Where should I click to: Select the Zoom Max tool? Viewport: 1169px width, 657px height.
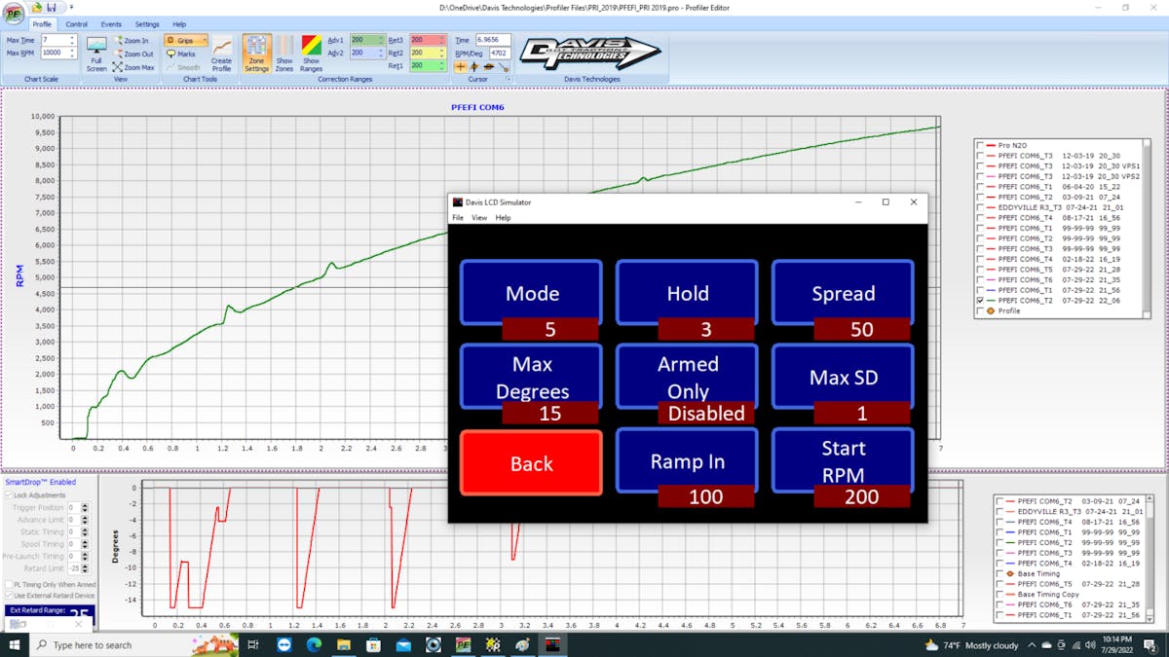(x=133, y=67)
